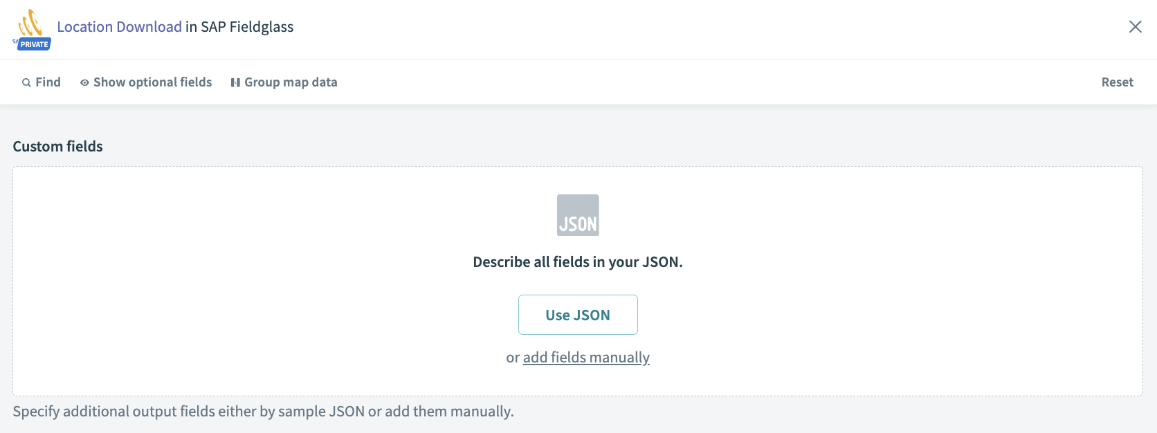Open the Location Download action link
Image resolution: width=1157 pixels, height=433 pixels.
pos(119,27)
